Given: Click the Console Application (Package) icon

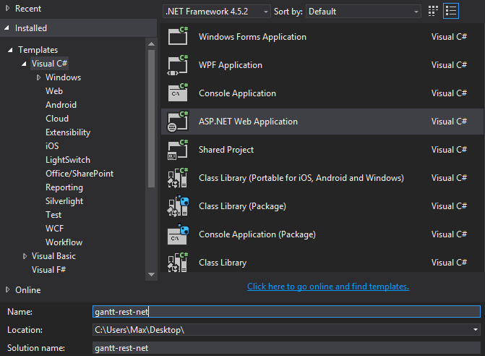Looking at the screenshot, I should 178,234.
